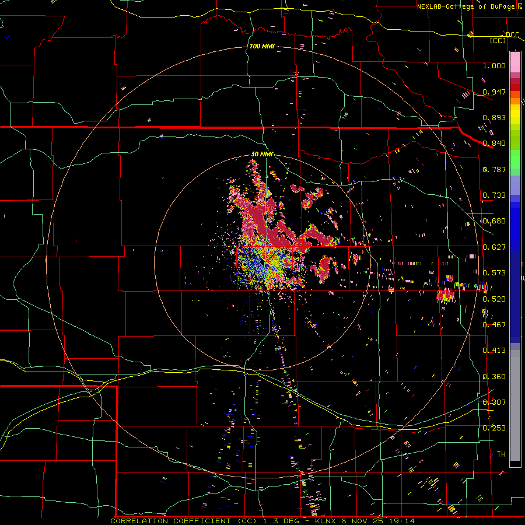Viewport: 525px width, 525px height.
Task: Click the 19:14 timestamp in the caption
Action: (403, 521)
